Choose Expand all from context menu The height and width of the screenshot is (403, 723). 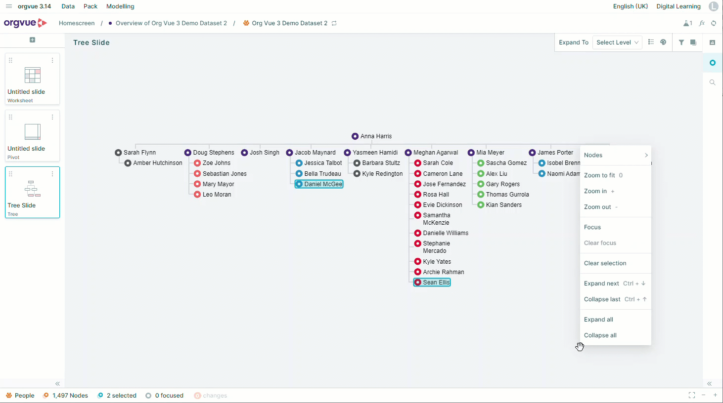pyautogui.click(x=598, y=320)
